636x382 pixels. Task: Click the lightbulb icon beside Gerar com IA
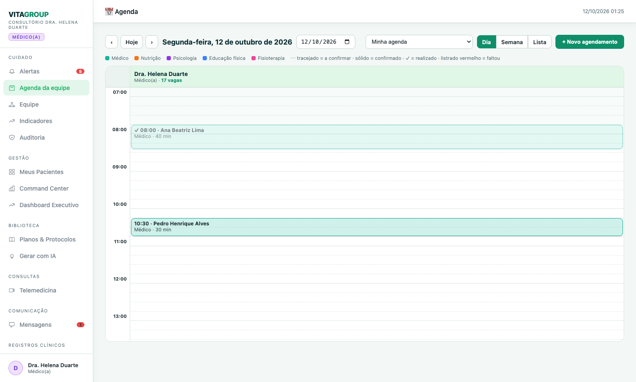pyautogui.click(x=12, y=256)
